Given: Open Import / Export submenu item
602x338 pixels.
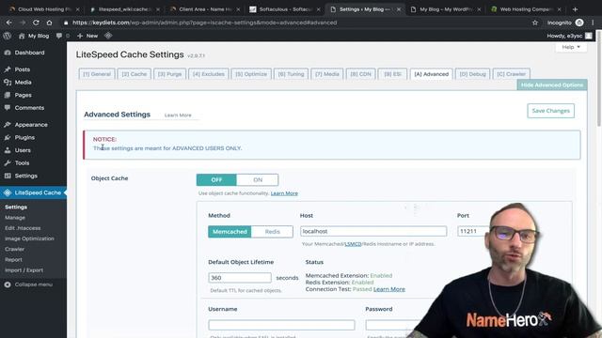Looking at the screenshot, I should [x=24, y=270].
